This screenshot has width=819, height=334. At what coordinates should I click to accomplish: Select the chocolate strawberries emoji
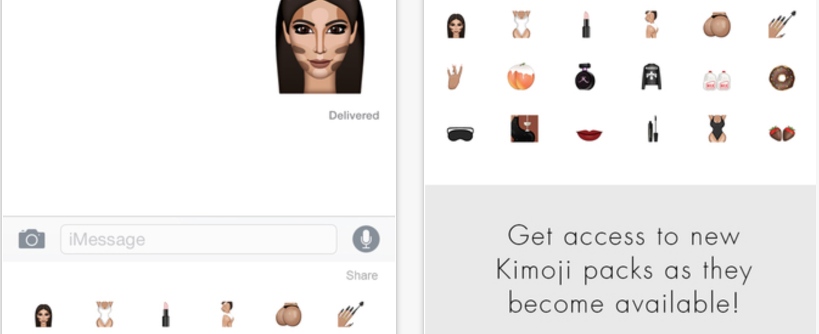point(782,133)
